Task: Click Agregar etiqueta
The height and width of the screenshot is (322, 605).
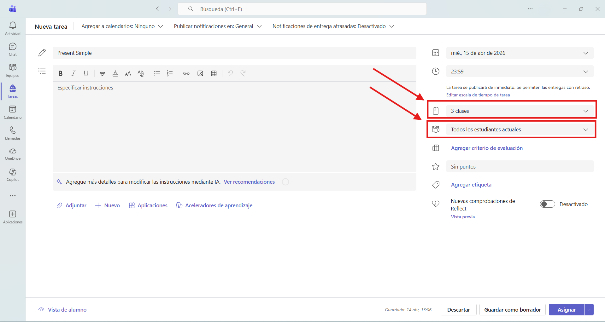Action: pyautogui.click(x=471, y=185)
